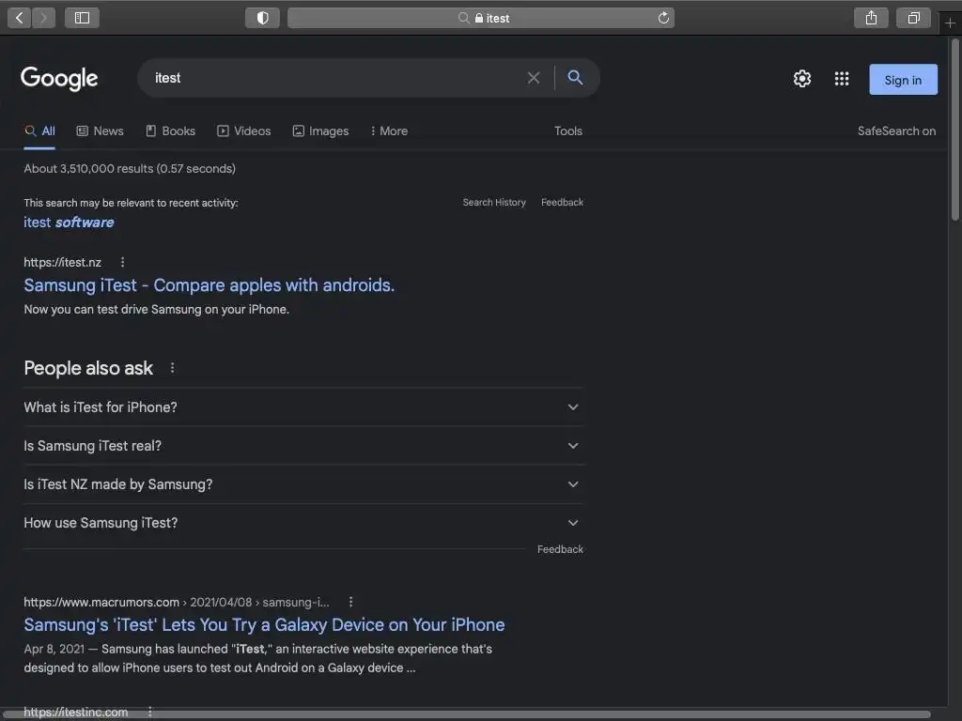Open options menu beside macrumors.com URL
This screenshot has width=962, height=721.
pyautogui.click(x=351, y=602)
